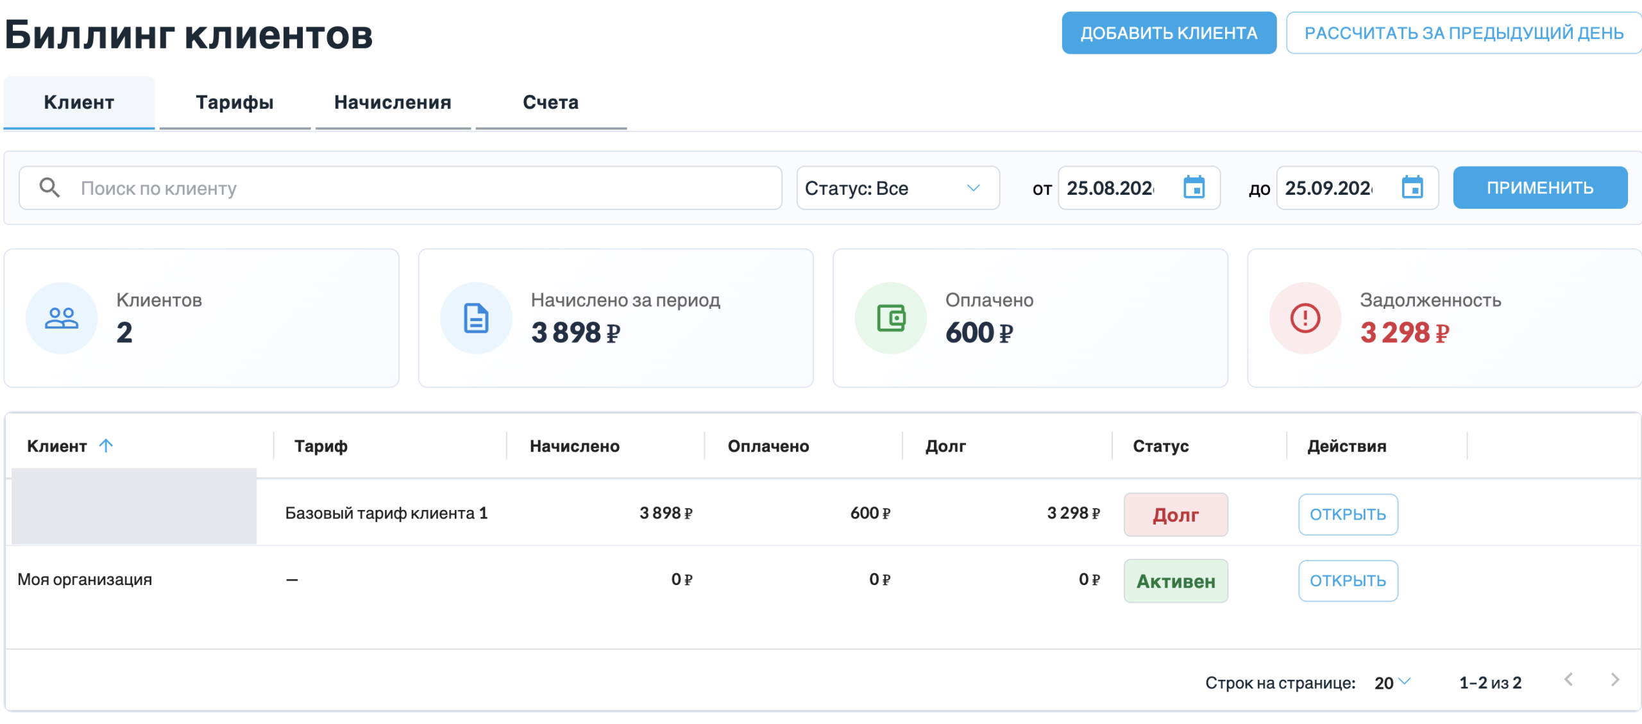Click the green Активен status badge
Viewport: 1642px width, 724px height.
point(1176,581)
